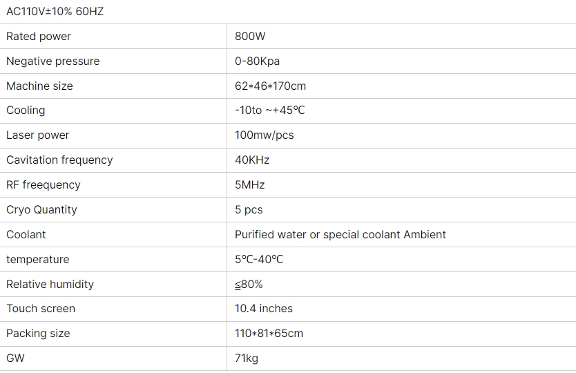The width and height of the screenshot is (576, 373).
Task: Click the Touch screen 10.4 inches value
Action: (264, 309)
